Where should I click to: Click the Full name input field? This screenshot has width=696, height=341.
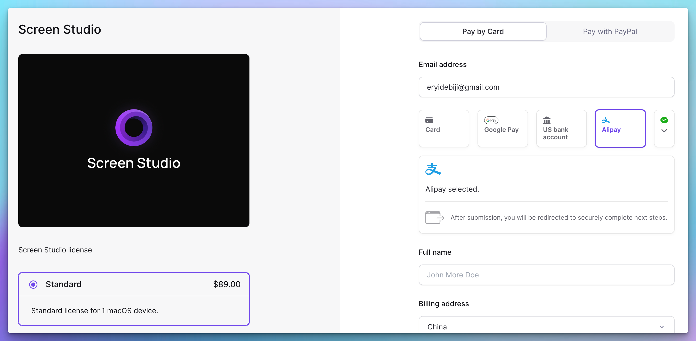546,275
